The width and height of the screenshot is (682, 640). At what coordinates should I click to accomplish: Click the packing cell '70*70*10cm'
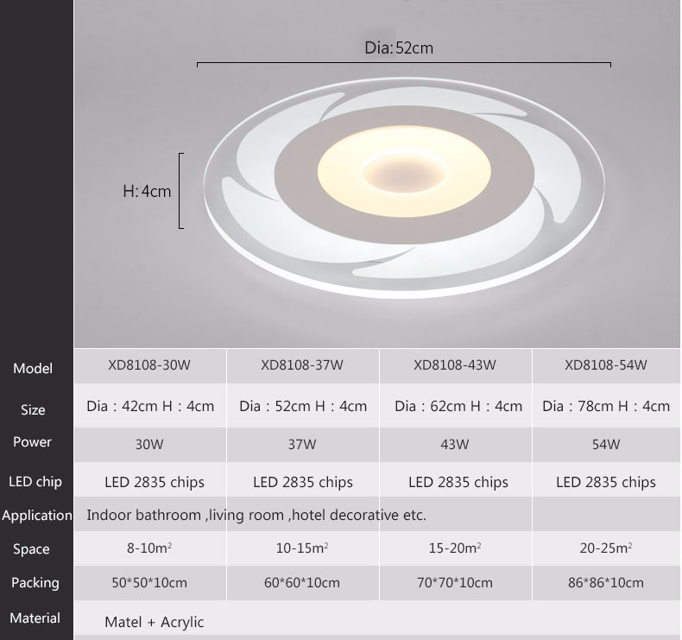click(454, 583)
